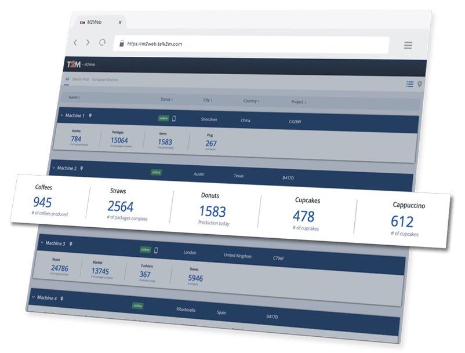Click online status badge for Machine 1
Screen dimensions: 465x353
click(x=164, y=118)
